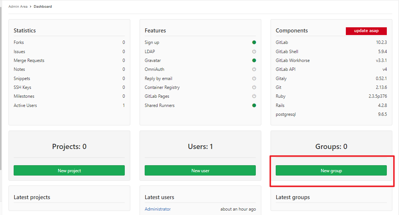
Task: Click the Active Users count 1
Action: click(124, 105)
